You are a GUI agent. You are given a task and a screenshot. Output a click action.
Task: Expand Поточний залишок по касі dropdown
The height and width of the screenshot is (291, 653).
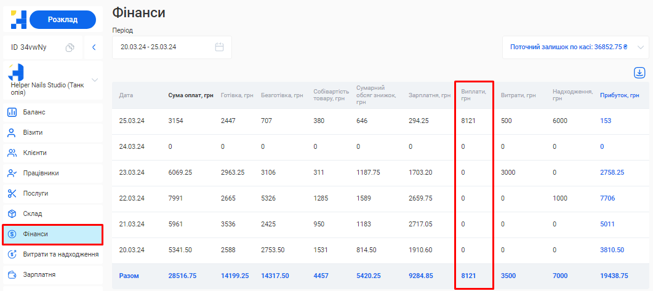[640, 47]
